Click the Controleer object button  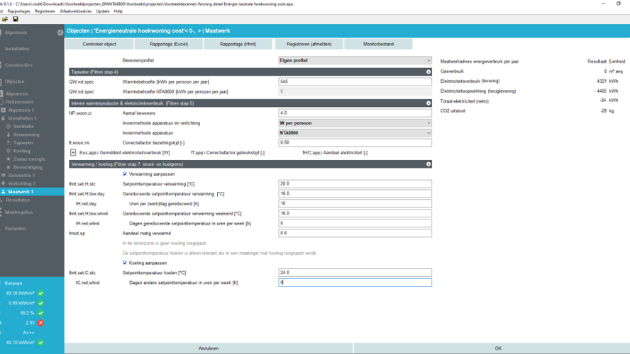click(x=99, y=44)
